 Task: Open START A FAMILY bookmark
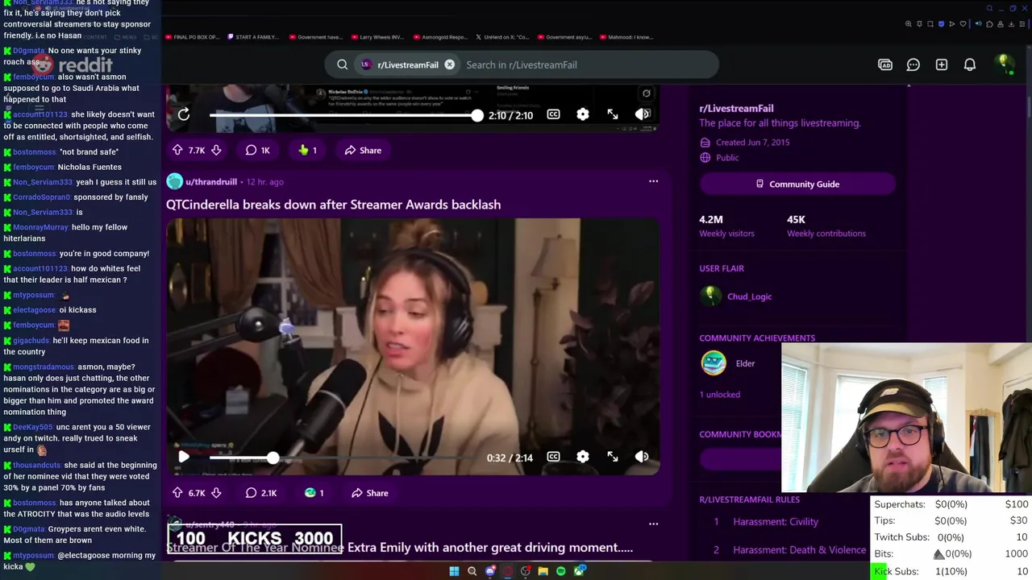tap(252, 37)
